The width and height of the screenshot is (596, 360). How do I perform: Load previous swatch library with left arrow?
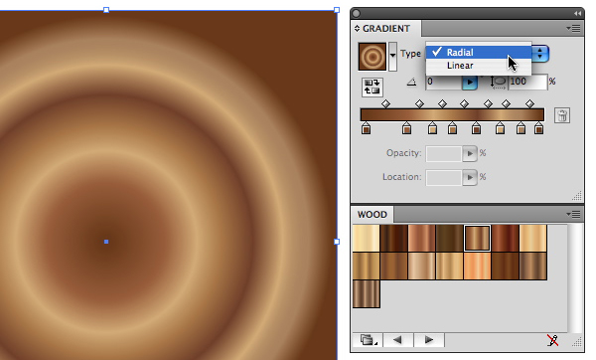pos(397,340)
